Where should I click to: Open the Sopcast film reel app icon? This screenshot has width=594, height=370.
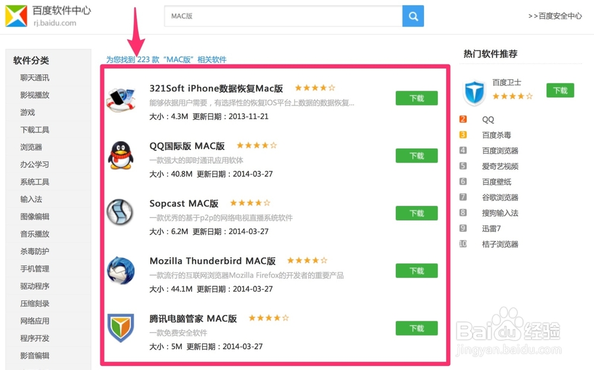click(120, 213)
